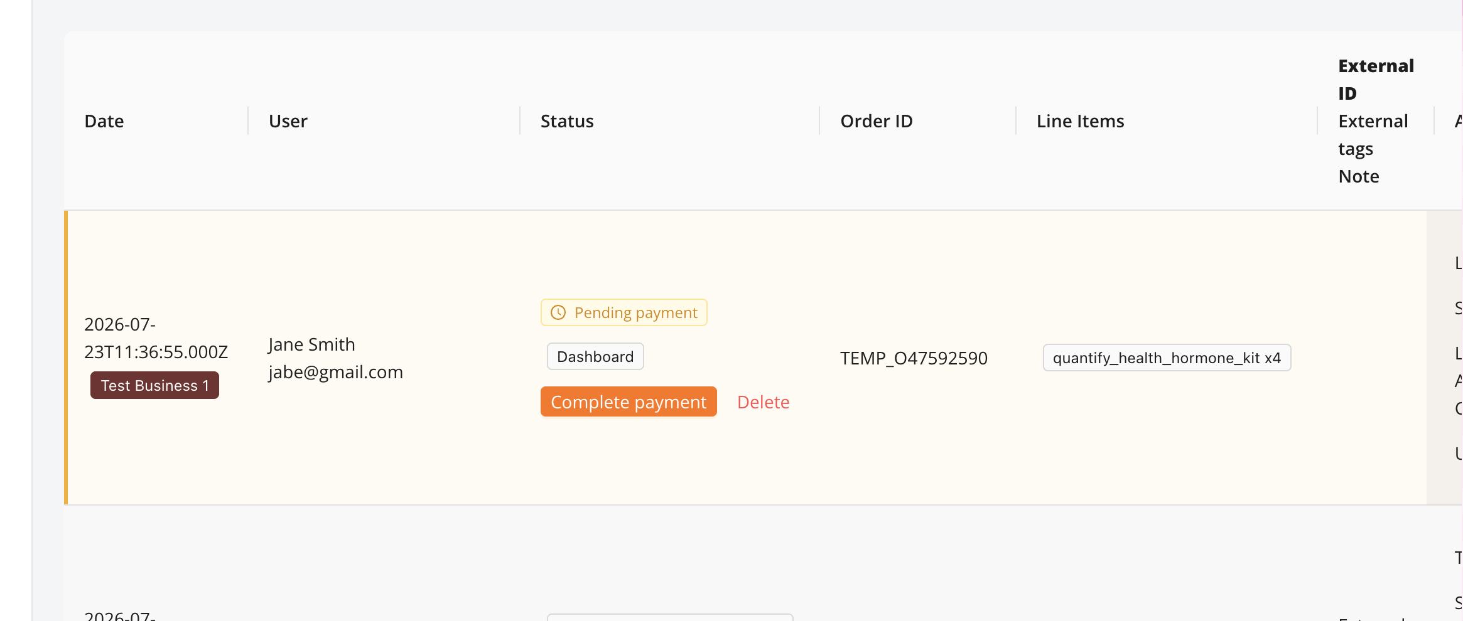Click the clock icon in Pending payment badge
This screenshot has height=621, width=1463.
coord(558,312)
